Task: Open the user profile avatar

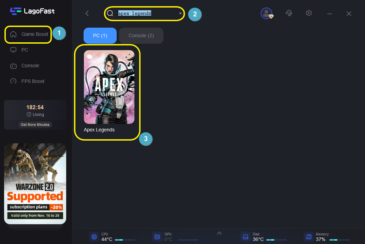Action: click(267, 13)
